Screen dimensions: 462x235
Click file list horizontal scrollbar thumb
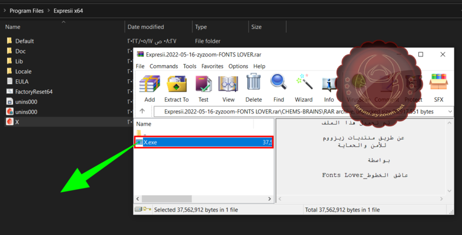point(167,199)
